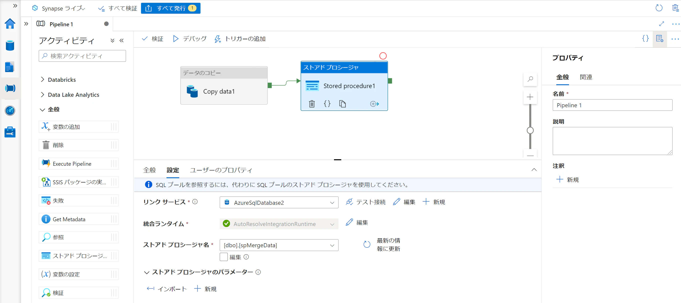Click すべて検証 to validate everything
This screenshot has height=303, width=681.
pos(117,8)
